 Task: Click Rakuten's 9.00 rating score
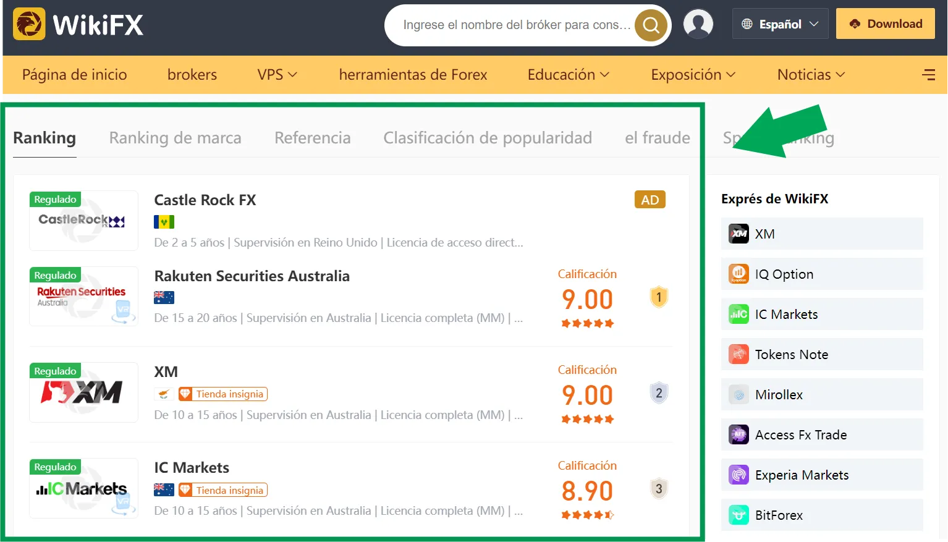[x=587, y=300]
